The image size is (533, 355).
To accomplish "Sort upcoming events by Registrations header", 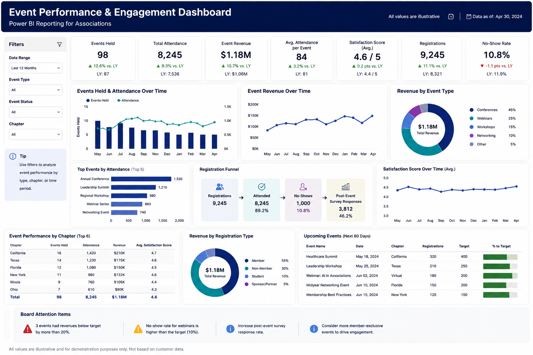I will pos(433,246).
